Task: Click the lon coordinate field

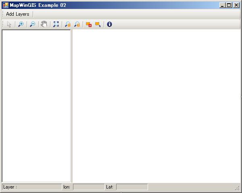Action: [88, 187]
